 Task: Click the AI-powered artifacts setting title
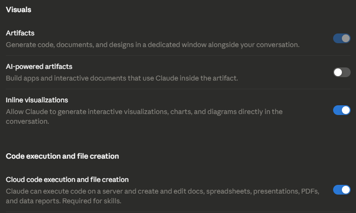(39, 66)
